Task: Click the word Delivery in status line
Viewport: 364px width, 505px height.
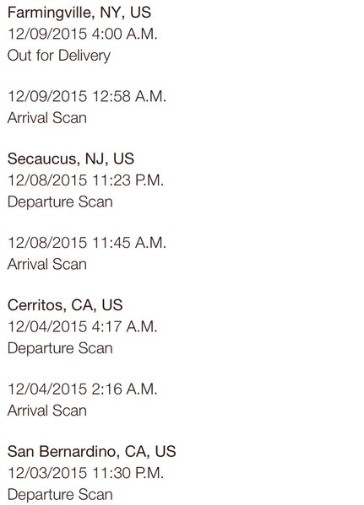Action: pos(84,56)
